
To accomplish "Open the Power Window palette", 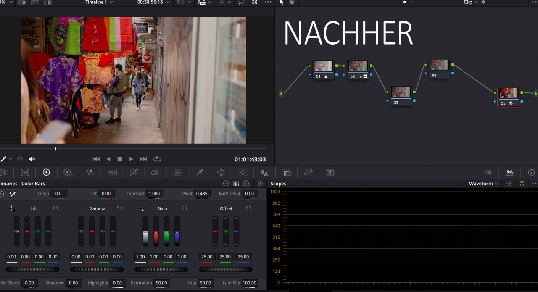I will 221,172.
